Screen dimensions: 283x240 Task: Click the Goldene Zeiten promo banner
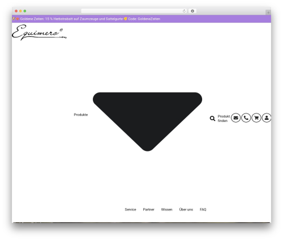pos(141,19)
